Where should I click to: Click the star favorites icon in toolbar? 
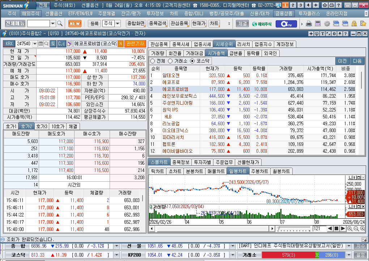tap(363, 24)
